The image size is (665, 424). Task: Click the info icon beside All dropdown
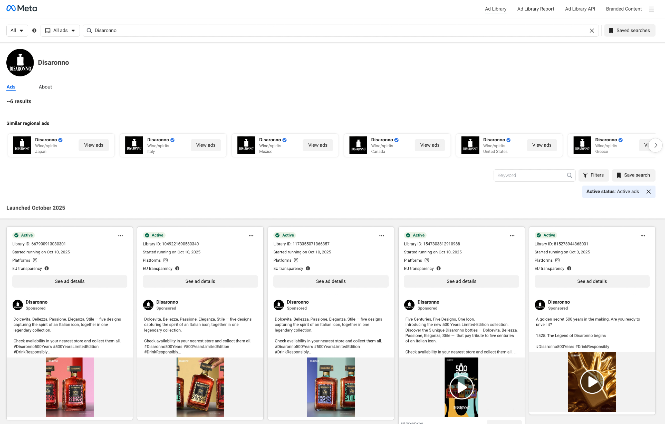[34, 31]
